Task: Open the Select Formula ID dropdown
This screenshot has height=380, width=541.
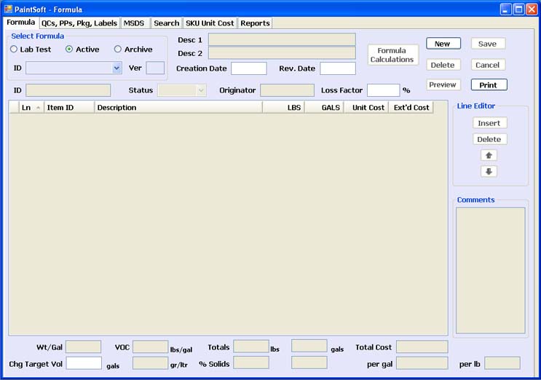Action: point(117,68)
